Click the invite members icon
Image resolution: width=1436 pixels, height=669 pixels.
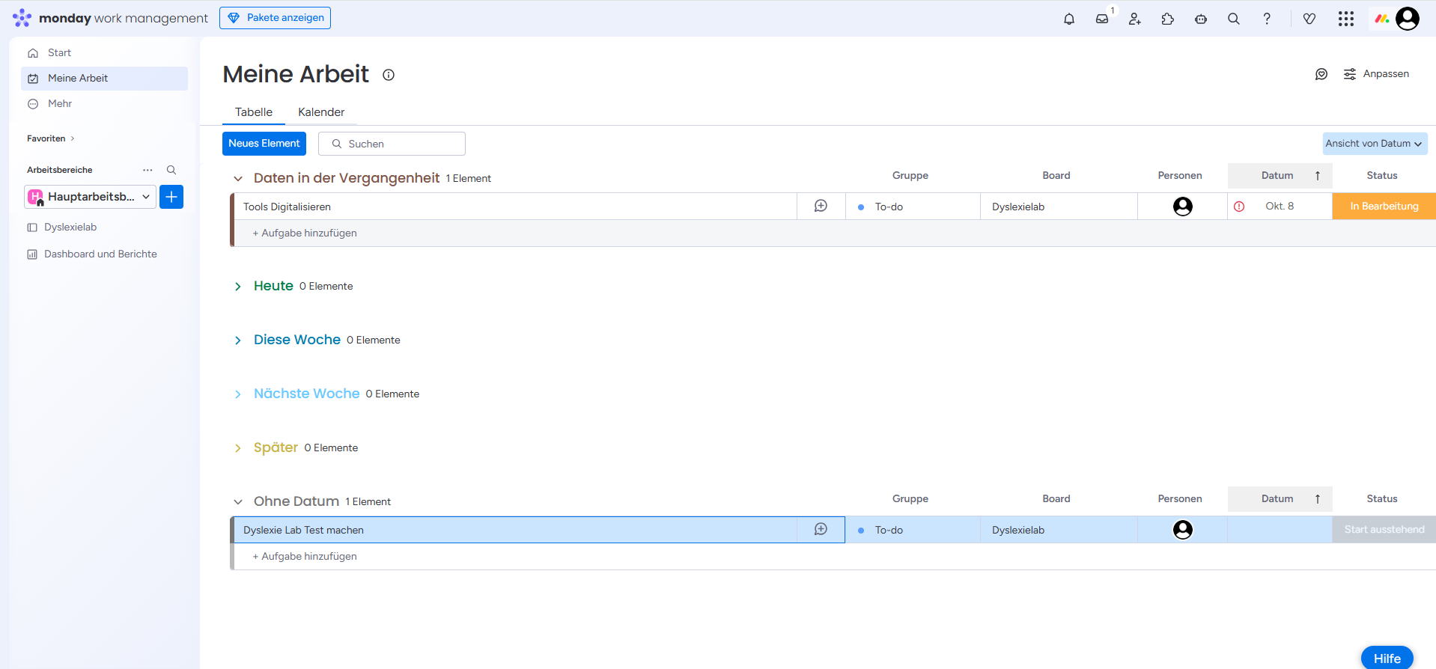click(1135, 19)
